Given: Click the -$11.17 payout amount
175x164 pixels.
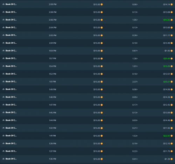Looking at the screenshot, I should tap(167, 35).
